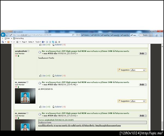164x136 pixels.
Task: Click quoted serykrathok reference link in post #354
Action: tap(56, 120)
